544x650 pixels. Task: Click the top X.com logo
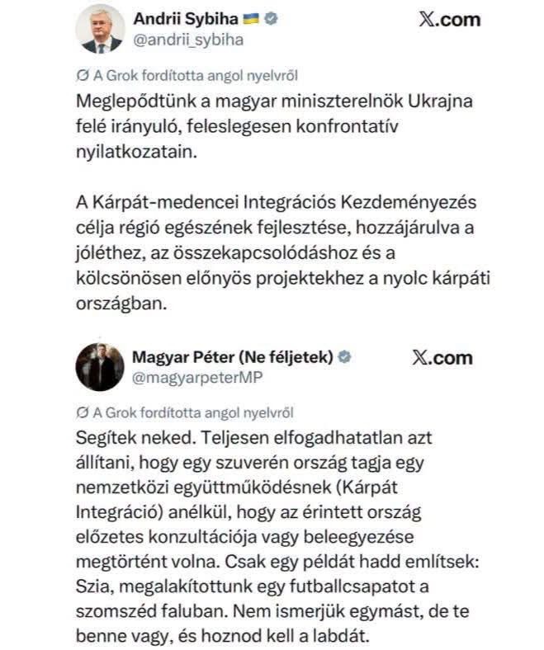coord(449,20)
